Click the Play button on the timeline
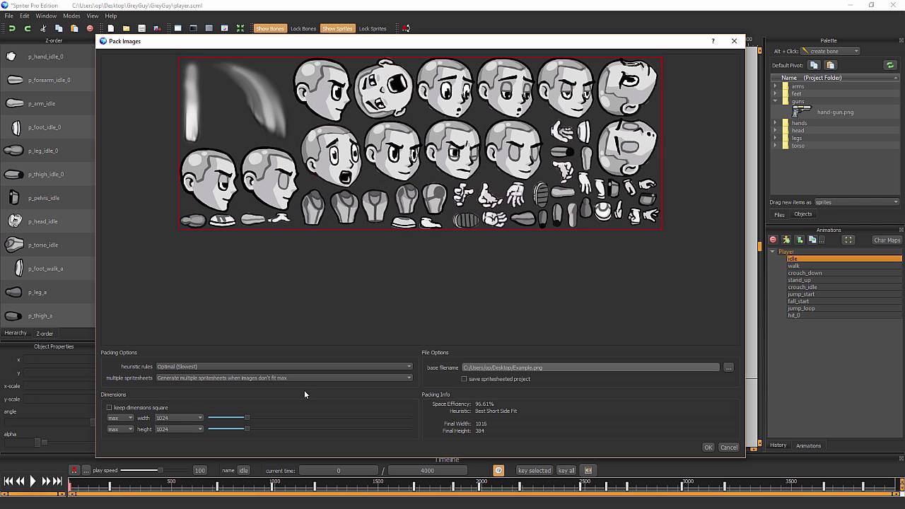This screenshot has height=509, width=905. click(33, 481)
